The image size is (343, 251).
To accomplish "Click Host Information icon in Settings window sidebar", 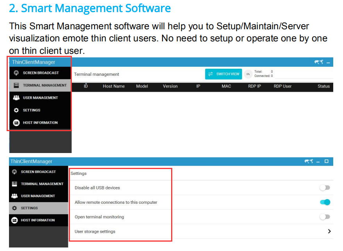I will pos(14,220).
